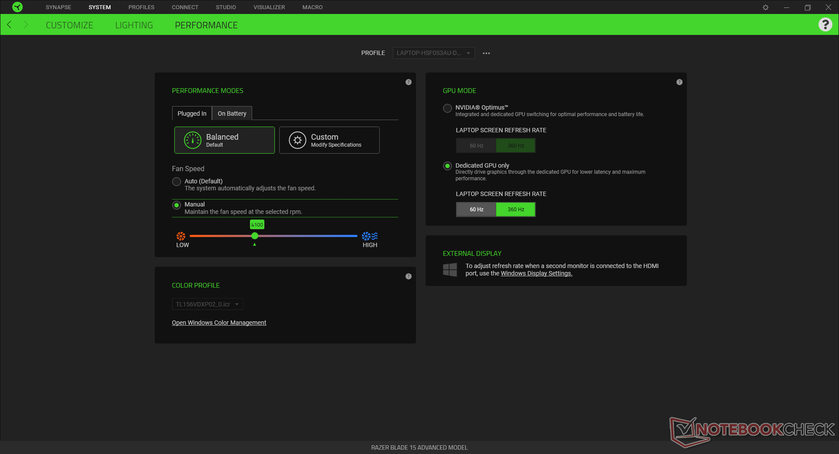Open profile options three-dot menu
The width and height of the screenshot is (839, 454).
(x=486, y=53)
